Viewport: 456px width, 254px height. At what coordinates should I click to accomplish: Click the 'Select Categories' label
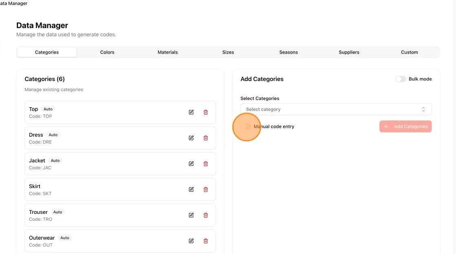click(x=260, y=99)
